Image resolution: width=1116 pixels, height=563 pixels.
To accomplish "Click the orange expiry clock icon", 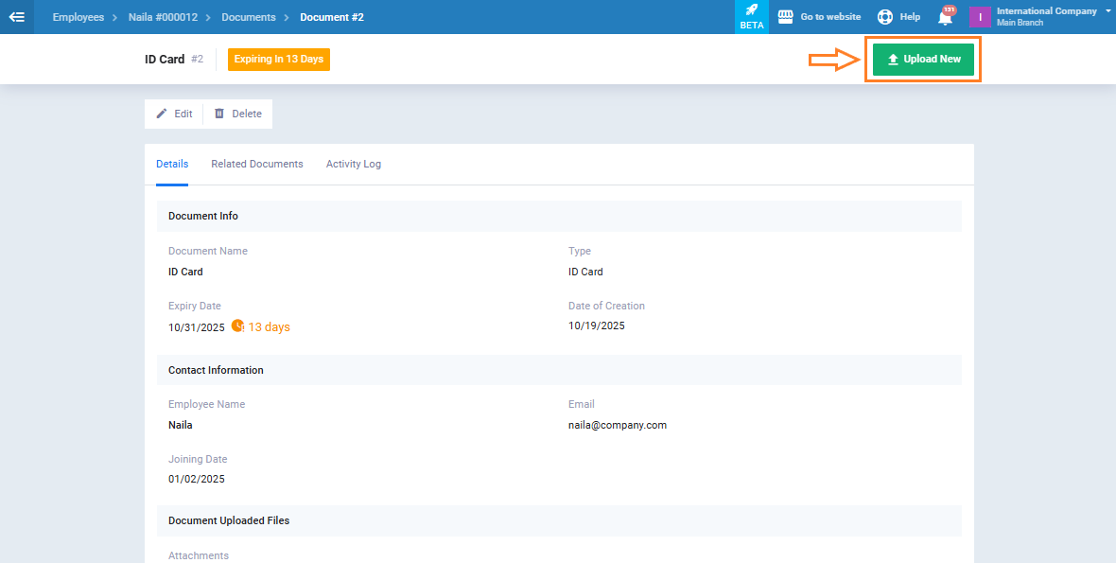I will coord(237,326).
